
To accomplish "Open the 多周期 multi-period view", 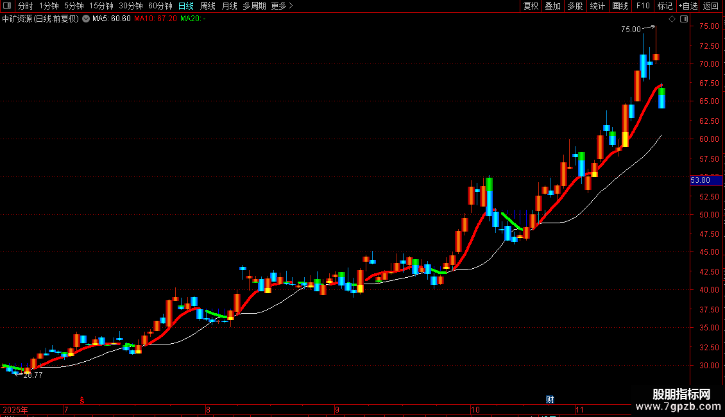I will tap(254, 6).
